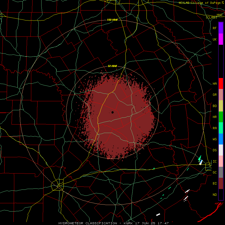225x225 pixels.
Task: Click the HYDROMETEOR CLASSIFICATION title text
Action: click(x=88, y=223)
